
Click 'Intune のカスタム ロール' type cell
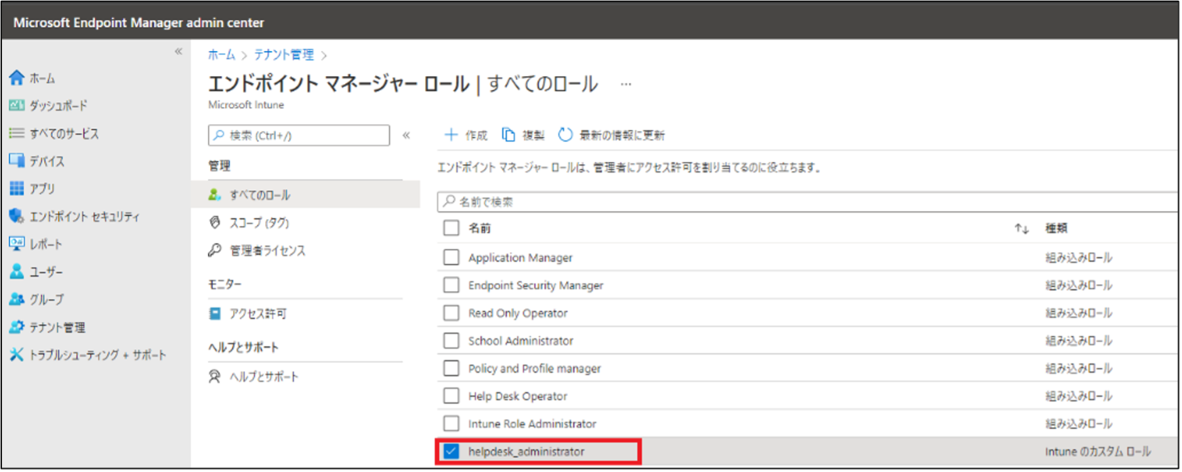pos(1097,452)
